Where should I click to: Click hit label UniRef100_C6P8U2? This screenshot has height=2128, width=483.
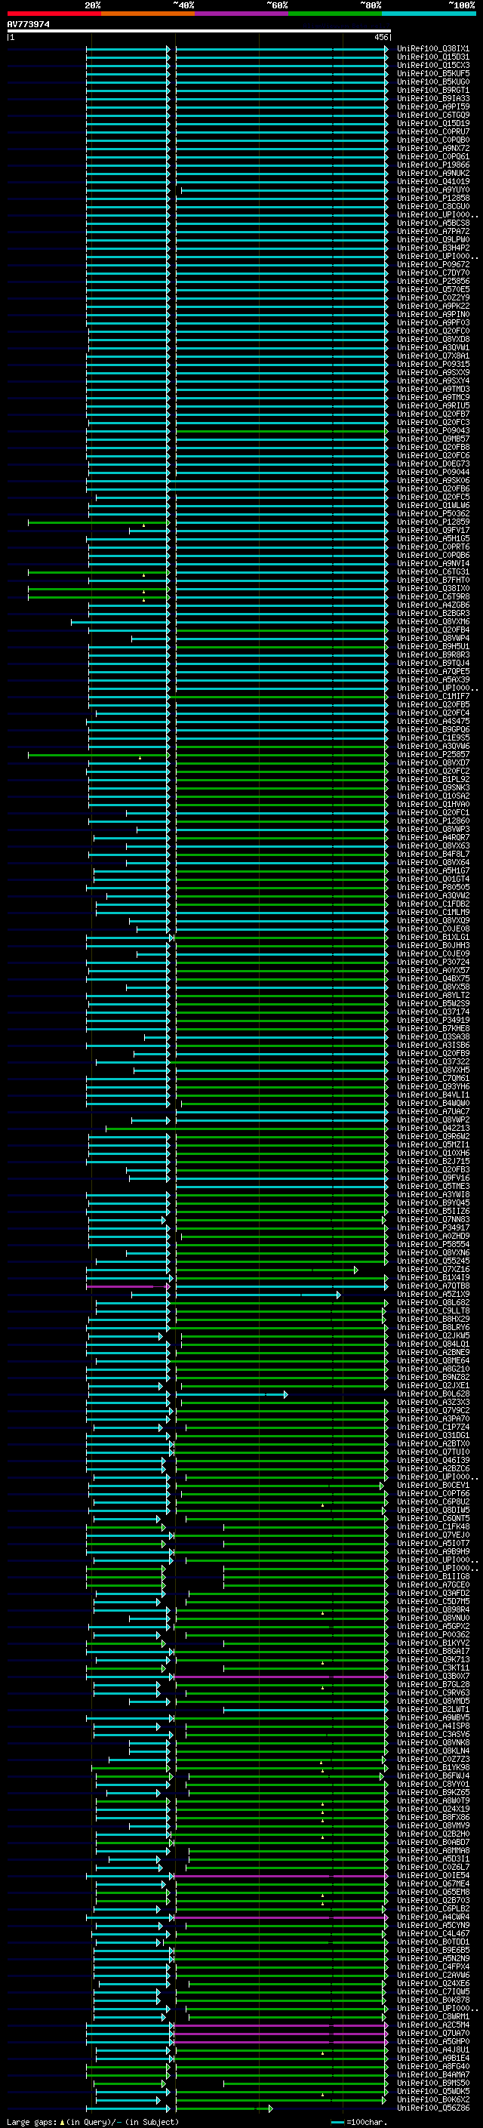pyautogui.click(x=432, y=1501)
